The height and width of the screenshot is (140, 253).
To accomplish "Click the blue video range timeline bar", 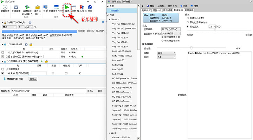I will click(x=39, y=31).
